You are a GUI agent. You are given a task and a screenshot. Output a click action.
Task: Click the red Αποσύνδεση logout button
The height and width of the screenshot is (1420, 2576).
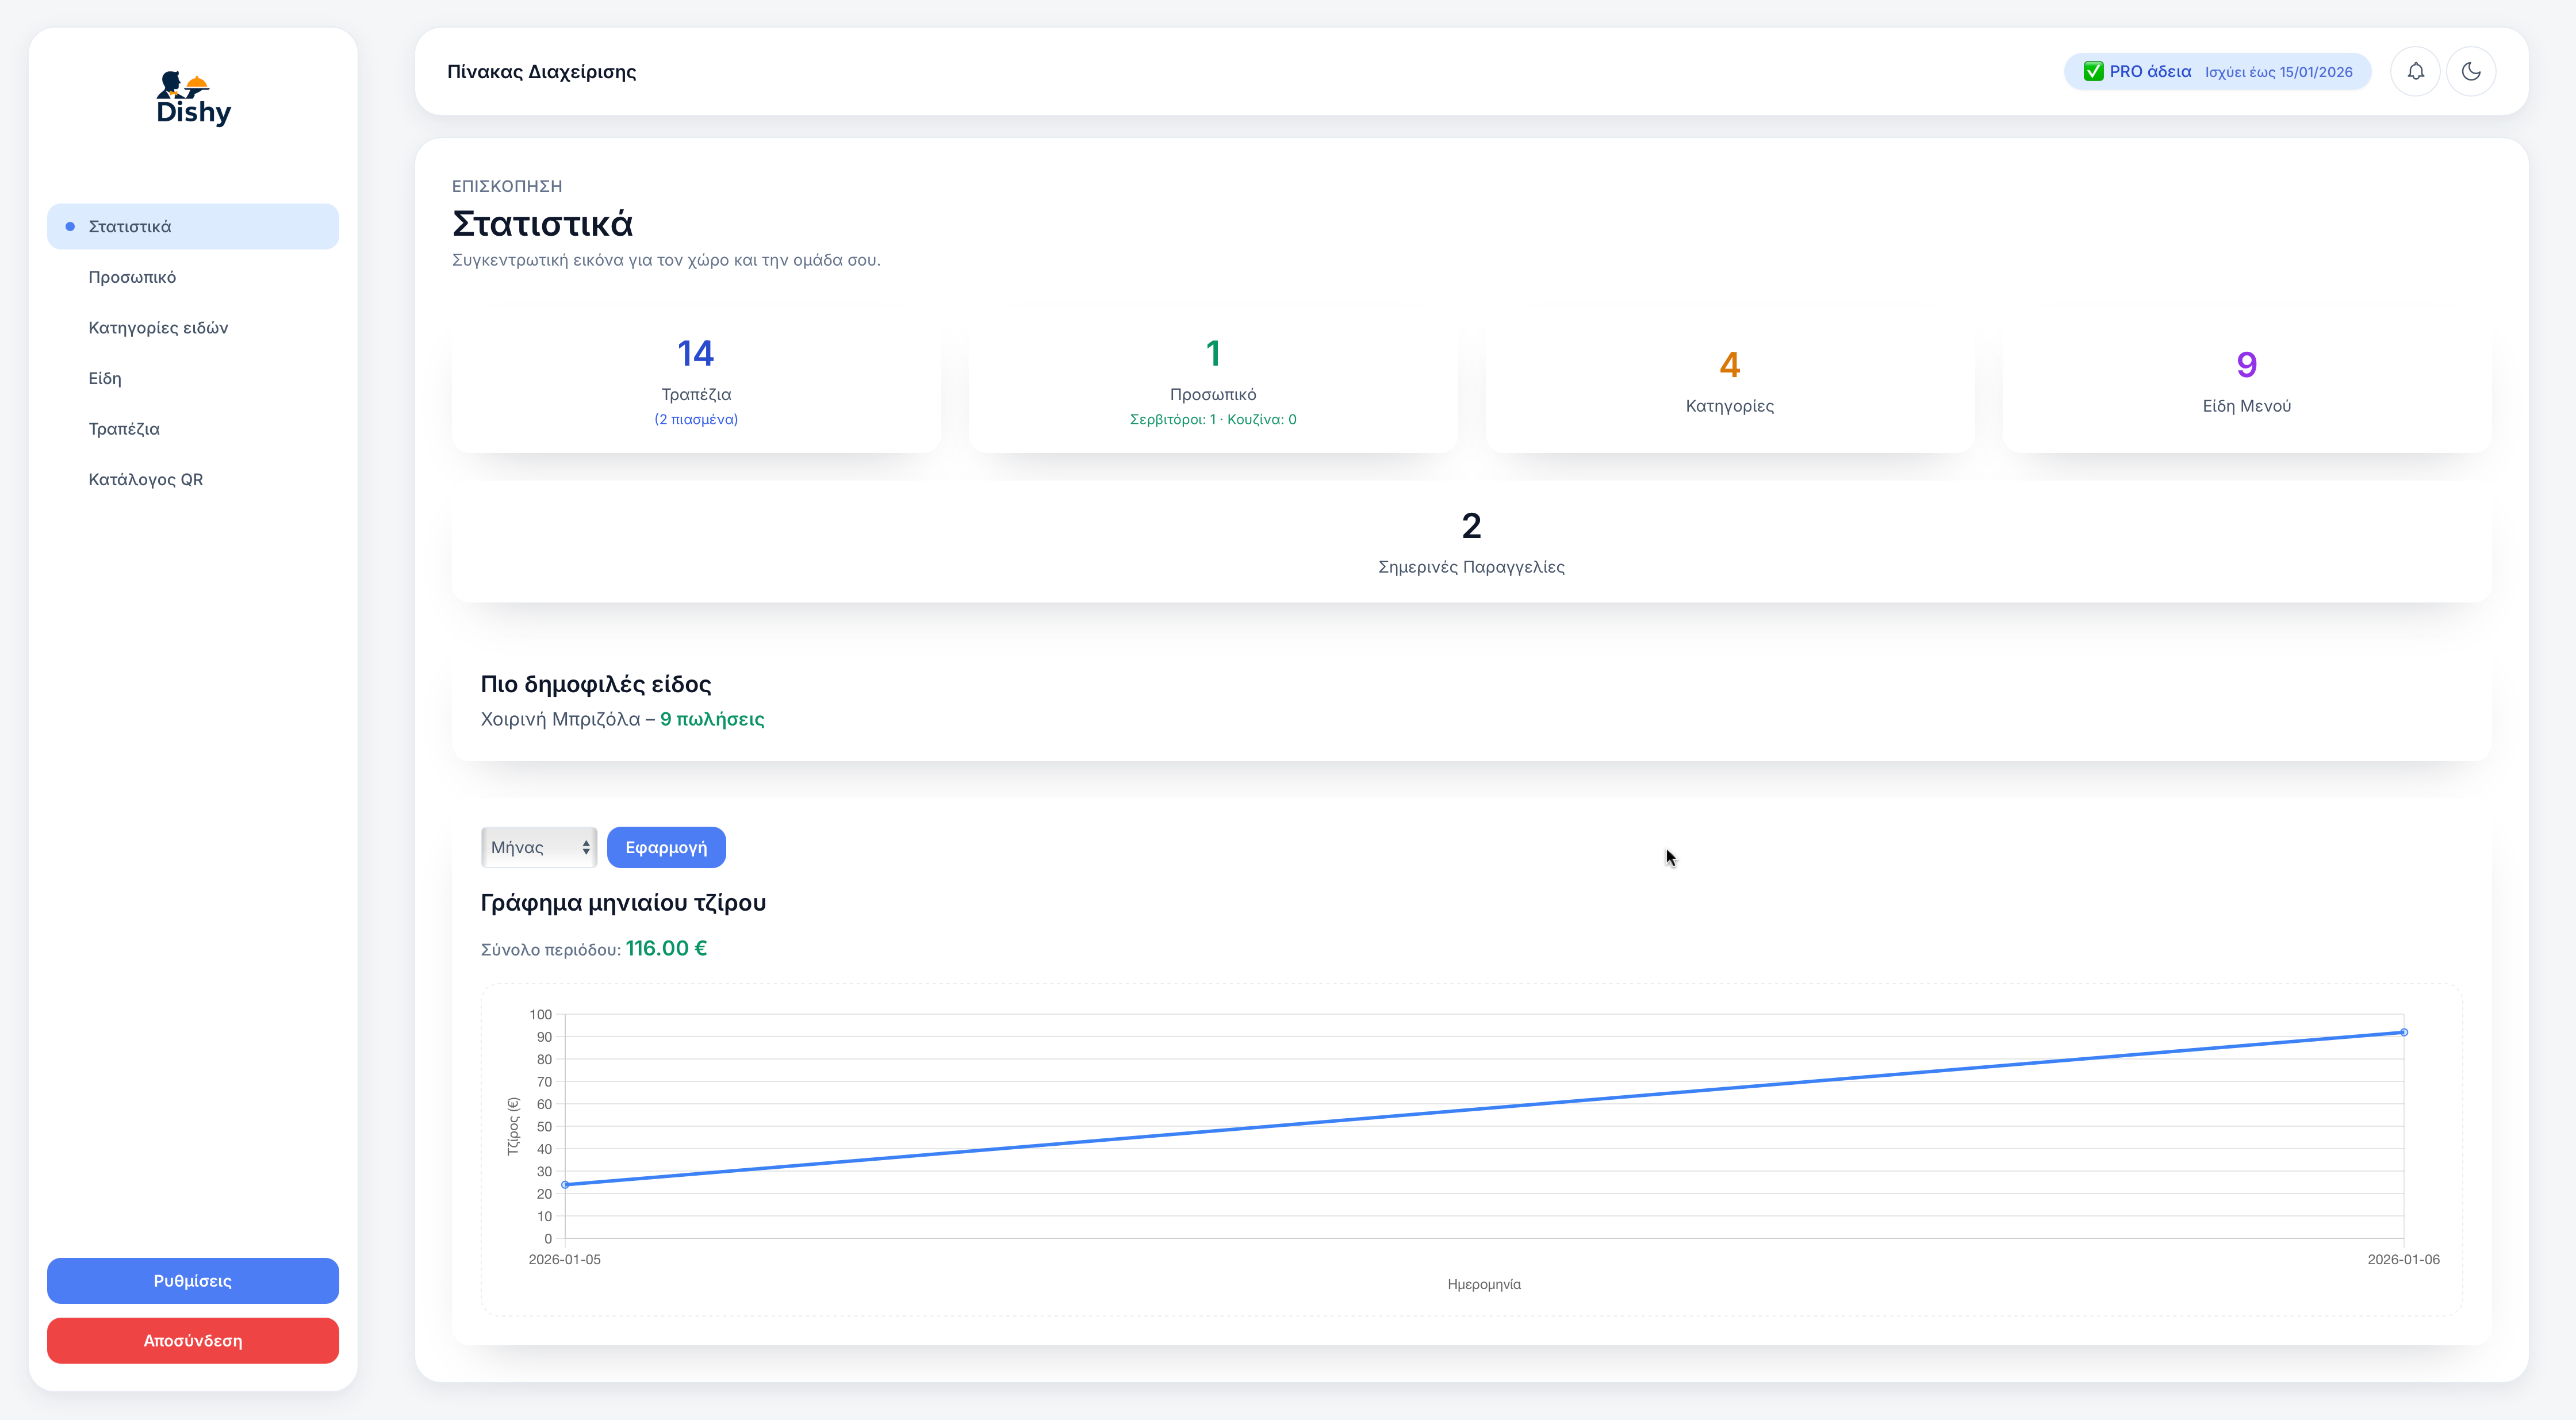pos(193,1340)
